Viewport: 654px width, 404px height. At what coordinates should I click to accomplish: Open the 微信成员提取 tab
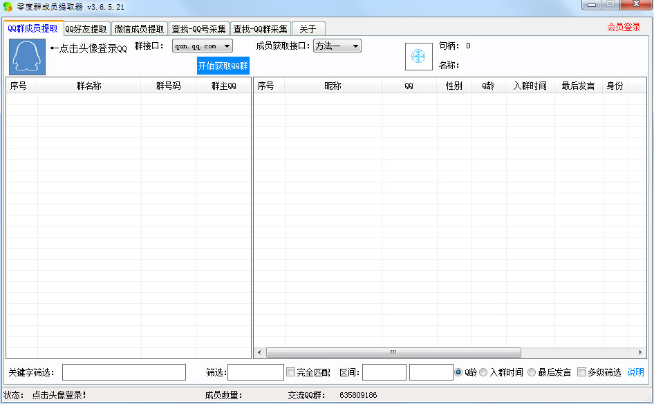tap(140, 29)
